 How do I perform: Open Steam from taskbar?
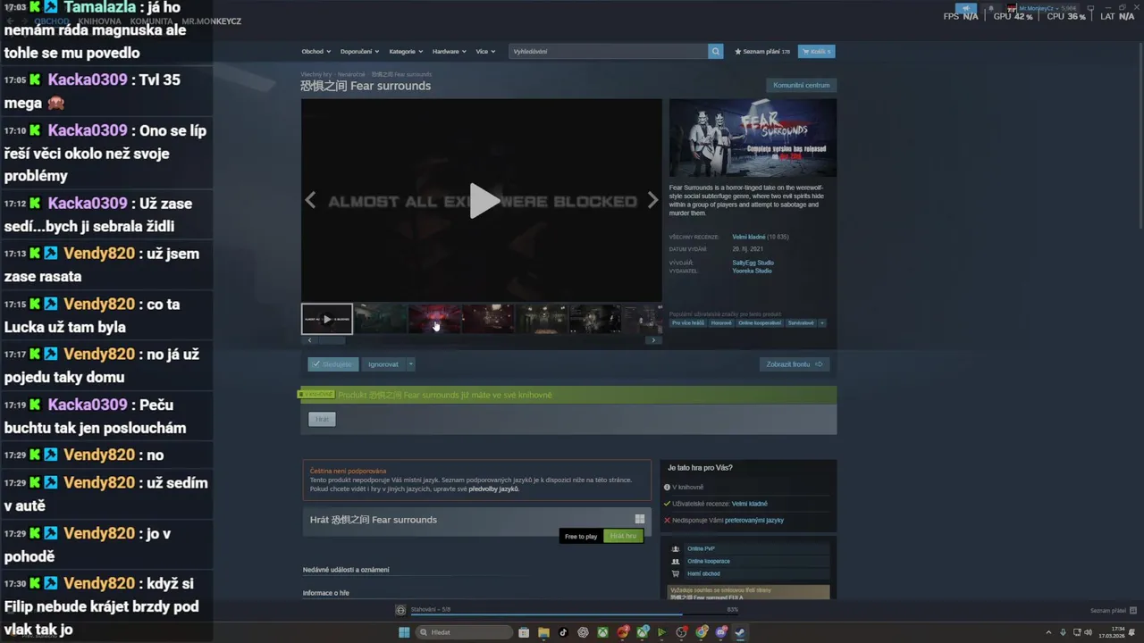coord(740,632)
